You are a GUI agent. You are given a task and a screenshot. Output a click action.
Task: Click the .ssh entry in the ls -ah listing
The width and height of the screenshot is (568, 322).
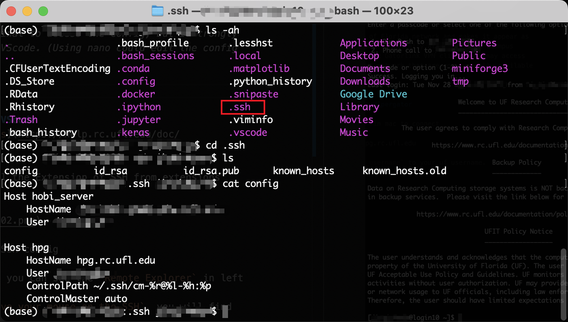(240, 107)
